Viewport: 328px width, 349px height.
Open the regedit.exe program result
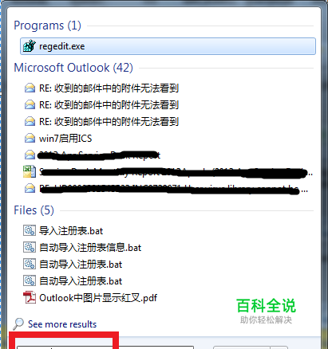click(x=168, y=46)
